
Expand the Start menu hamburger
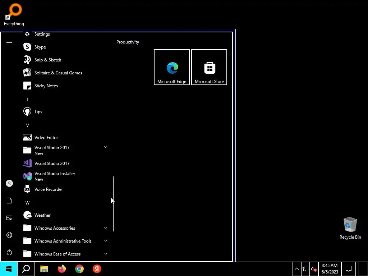pos(9,42)
